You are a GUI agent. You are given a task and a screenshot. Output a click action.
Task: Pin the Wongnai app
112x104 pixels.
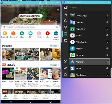tap(107, 62)
